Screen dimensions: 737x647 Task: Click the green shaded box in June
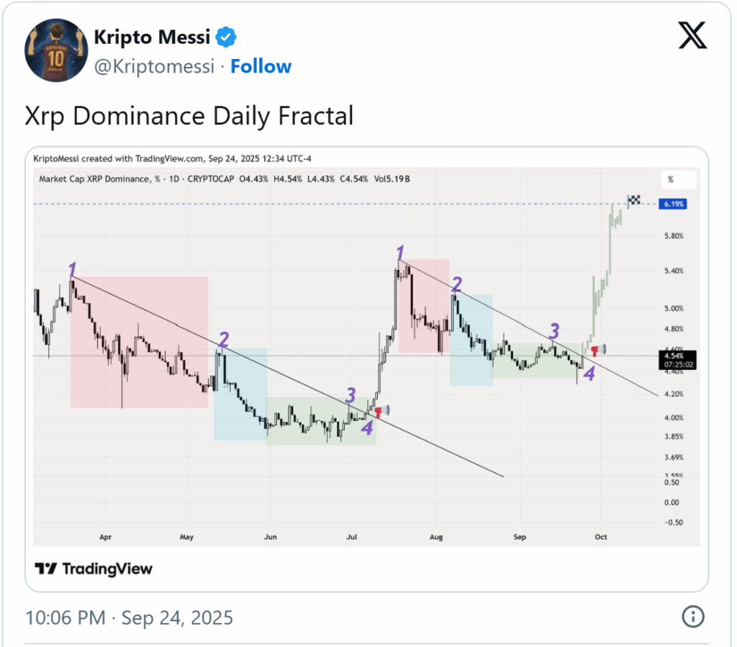[x=320, y=421]
